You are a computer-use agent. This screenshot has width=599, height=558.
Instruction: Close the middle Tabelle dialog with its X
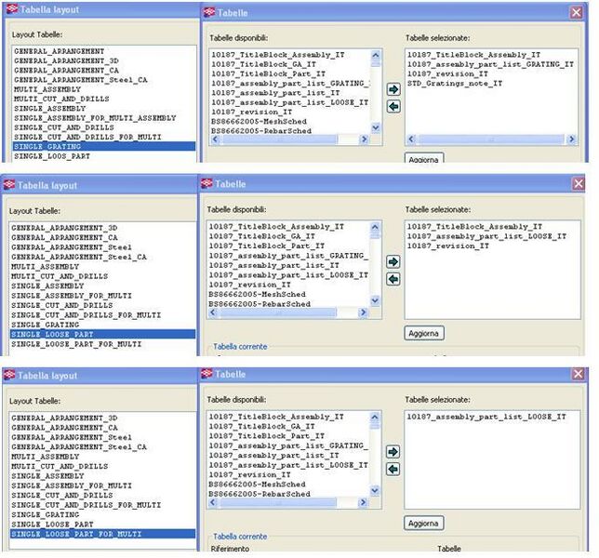pos(578,184)
